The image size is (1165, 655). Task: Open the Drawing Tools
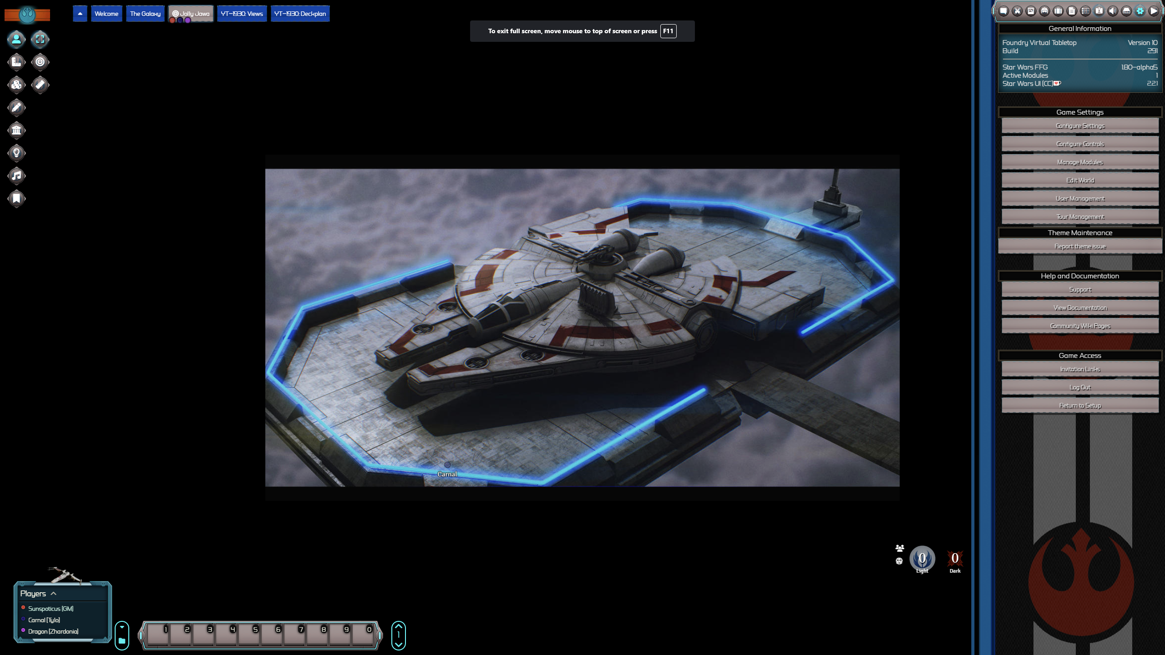[16, 108]
